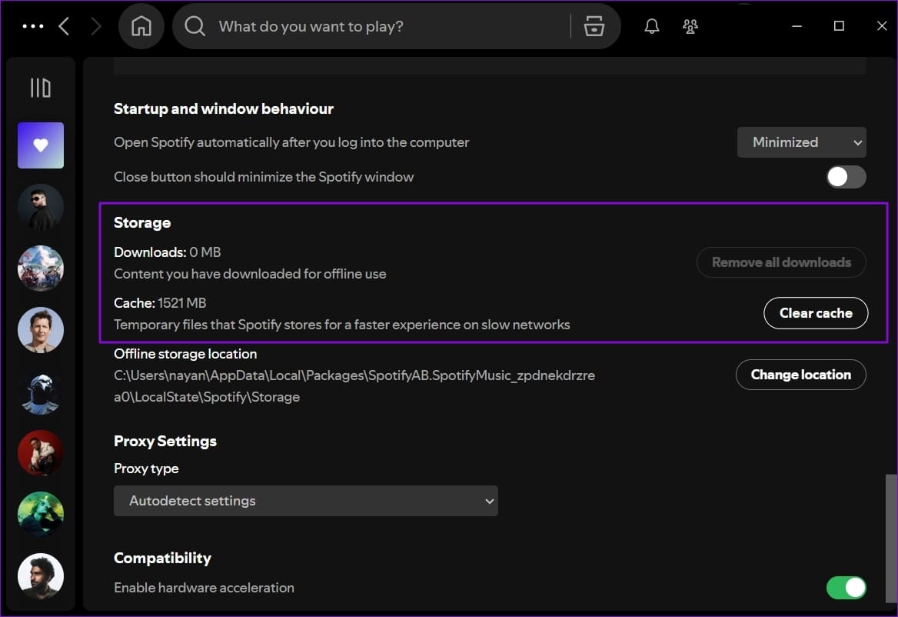Click Remove all downloads button
898x617 pixels.
click(781, 262)
